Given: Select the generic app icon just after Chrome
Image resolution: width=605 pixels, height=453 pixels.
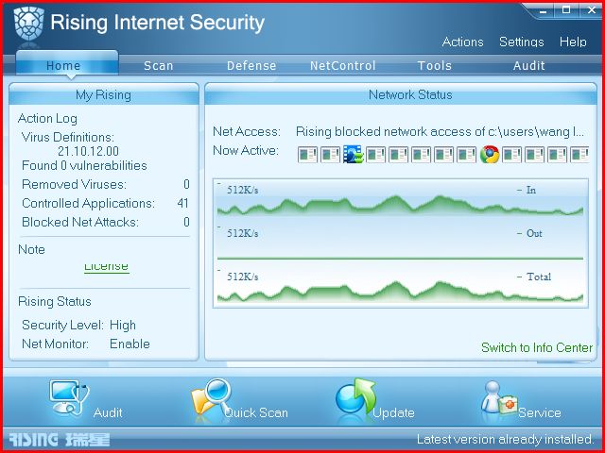Looking at the screenshot, I should [x=511, y=155].
